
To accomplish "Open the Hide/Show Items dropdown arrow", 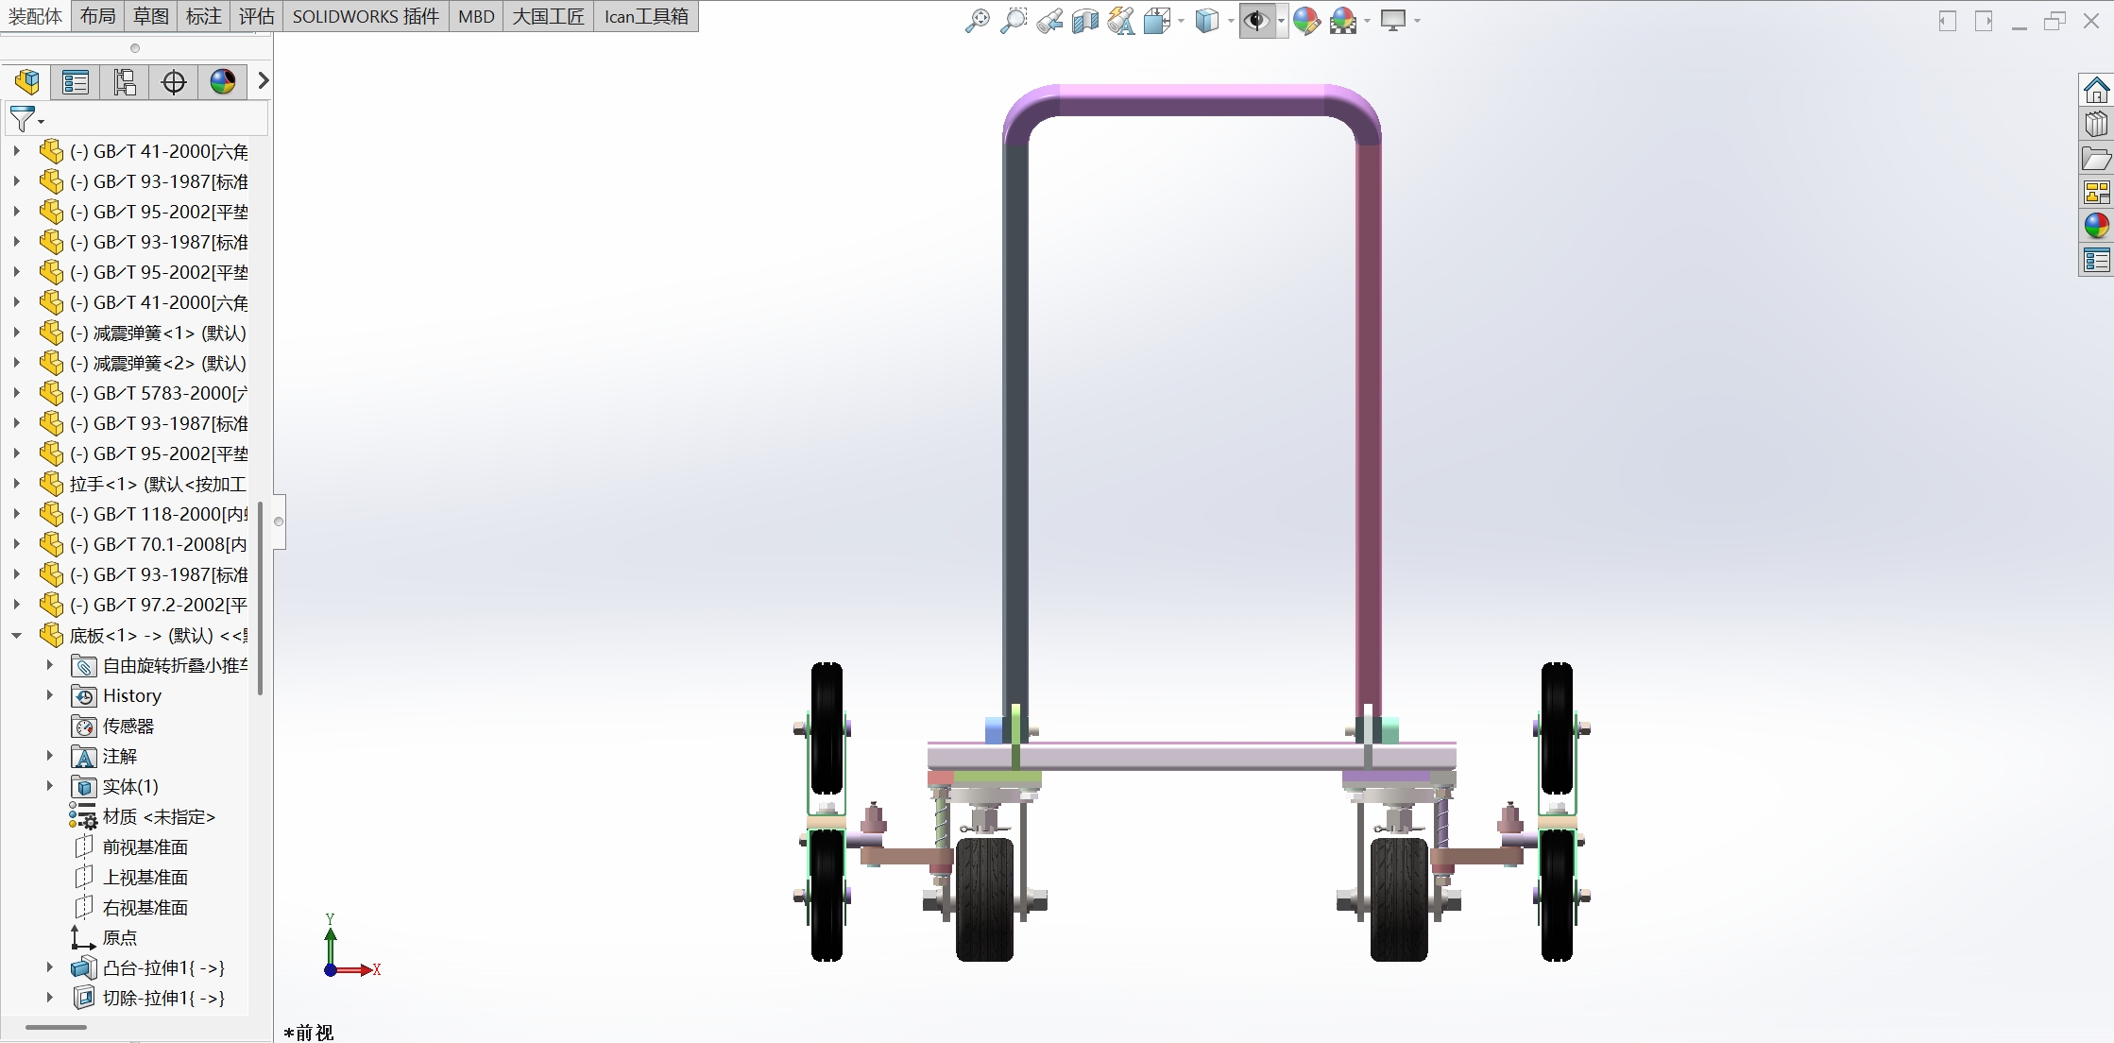I will (1281, 21).
